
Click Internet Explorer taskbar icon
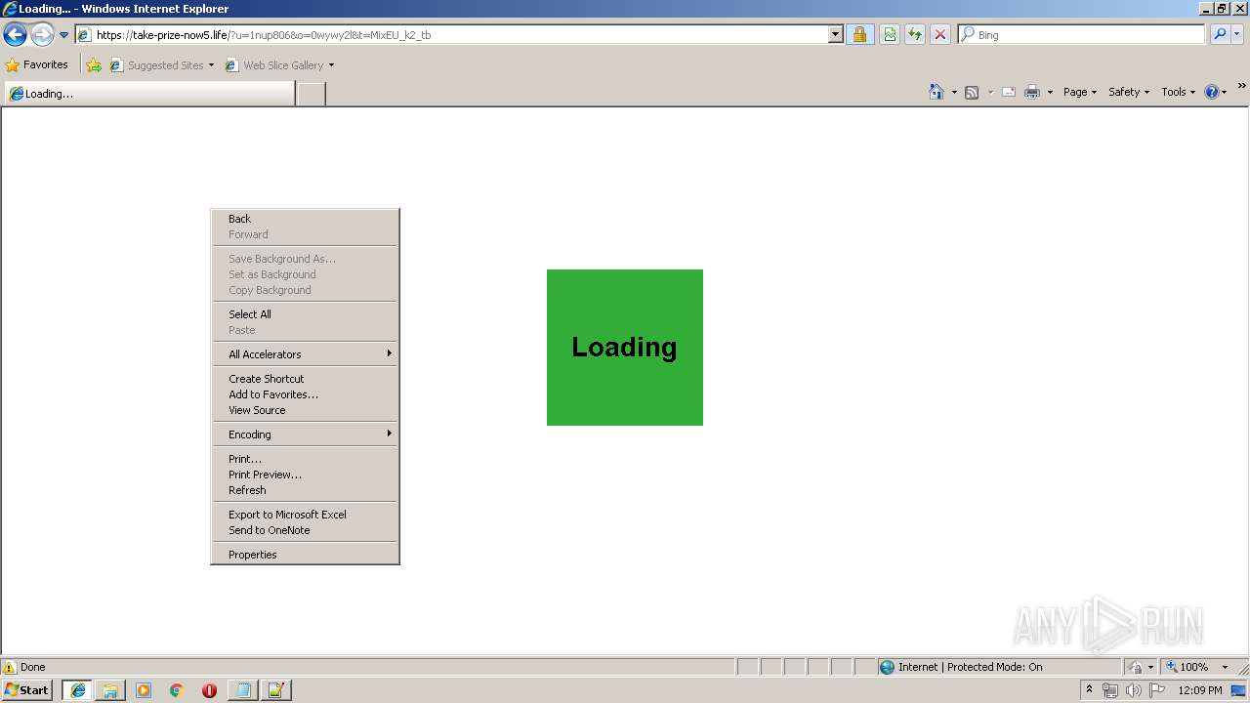tap(77, 690)
